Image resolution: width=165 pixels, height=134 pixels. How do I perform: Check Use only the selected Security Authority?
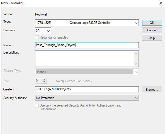(x=37, y=105)
